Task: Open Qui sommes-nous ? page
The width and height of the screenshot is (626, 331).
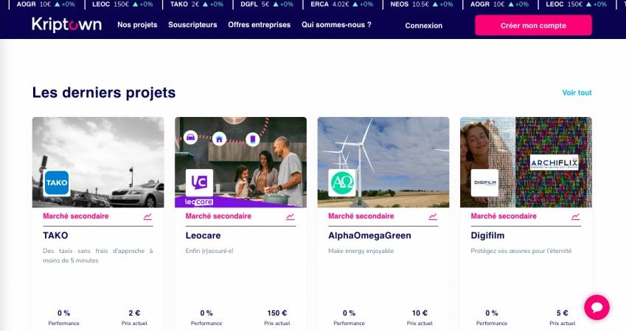Action: click(336, 25)
